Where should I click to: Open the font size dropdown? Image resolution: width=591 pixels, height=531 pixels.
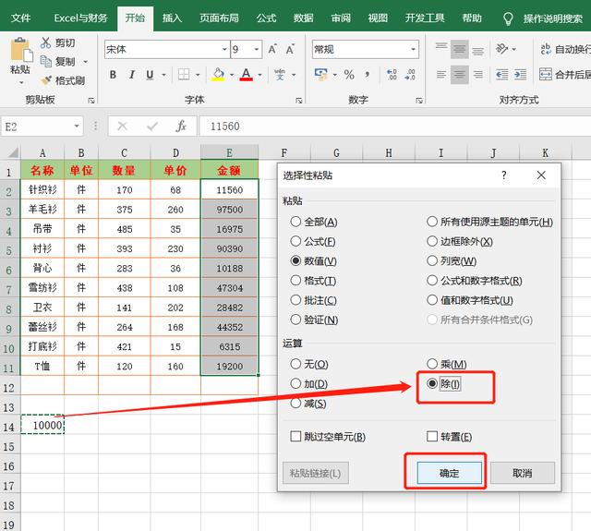coord(257,49)
